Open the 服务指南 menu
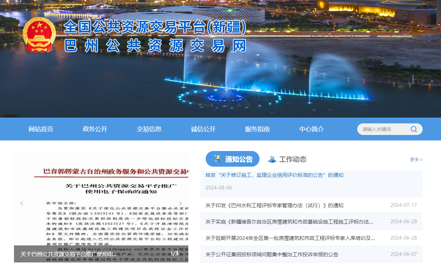 (256, 129)
